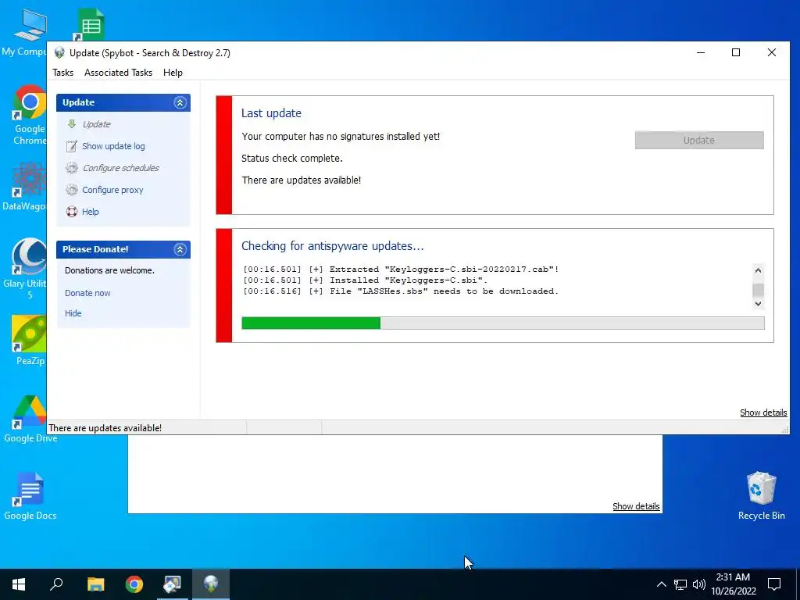This screenshot has width=800, height=600.
Task: Click Show details in the background window
Action: tap(636, 506)
